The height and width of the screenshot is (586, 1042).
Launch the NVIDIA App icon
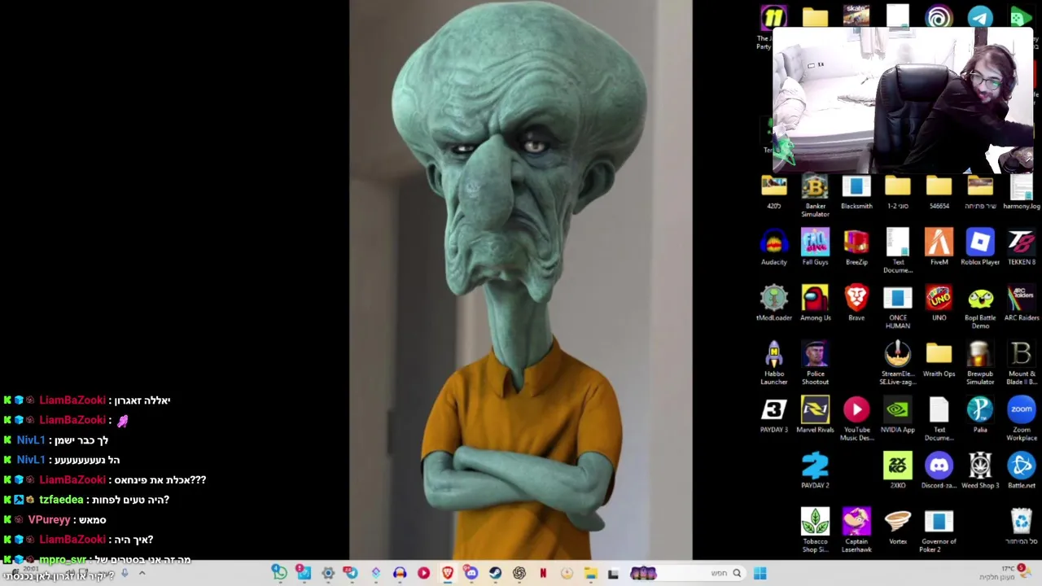click(x=898, y=415)
